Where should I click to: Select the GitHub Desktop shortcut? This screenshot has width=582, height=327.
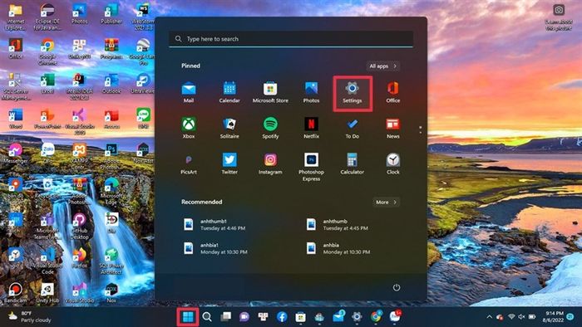pos(79,227)
